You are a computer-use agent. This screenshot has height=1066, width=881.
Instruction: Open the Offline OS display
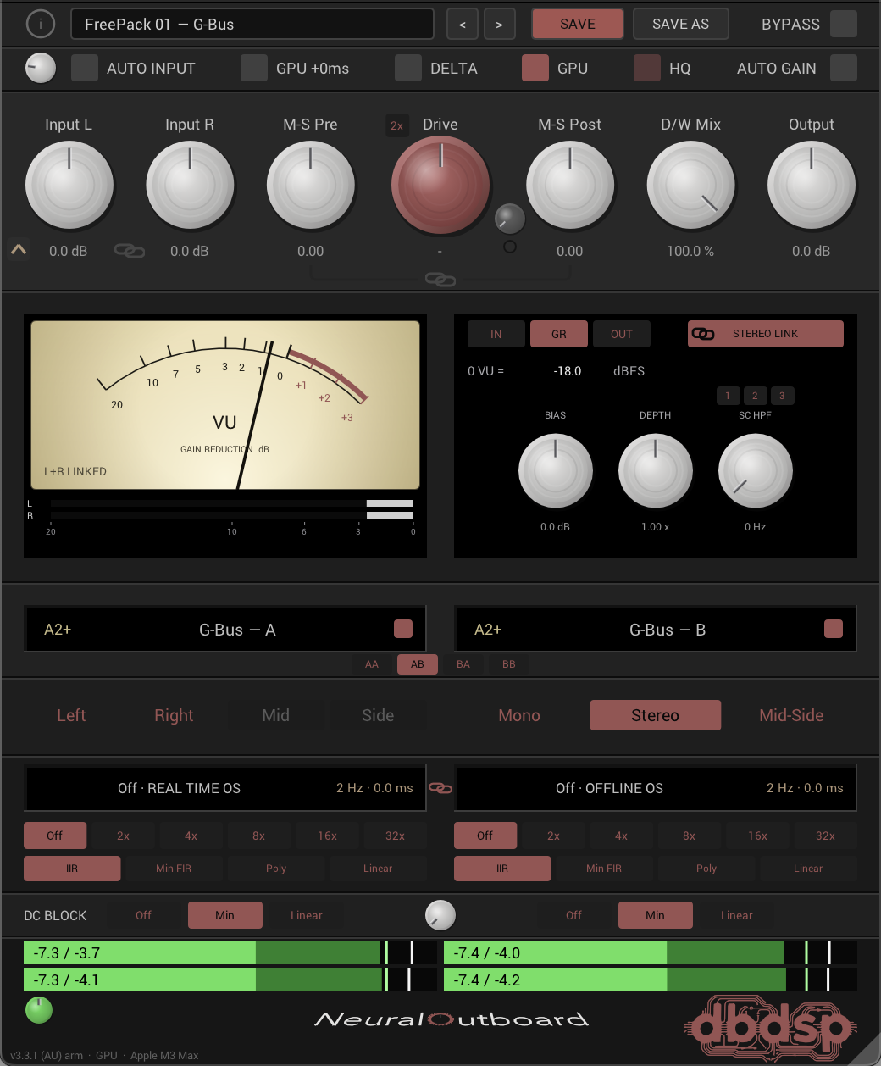point(656,788)
